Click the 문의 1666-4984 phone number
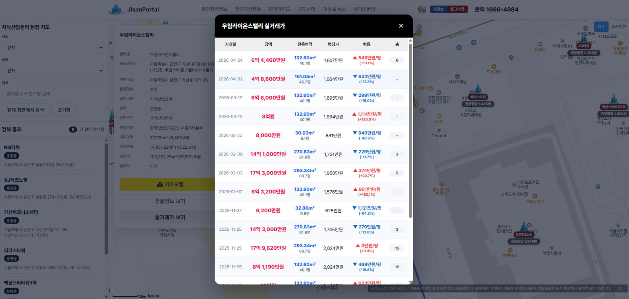The height and width of the screenshot is (299, 629). click(x=497, y=9)
